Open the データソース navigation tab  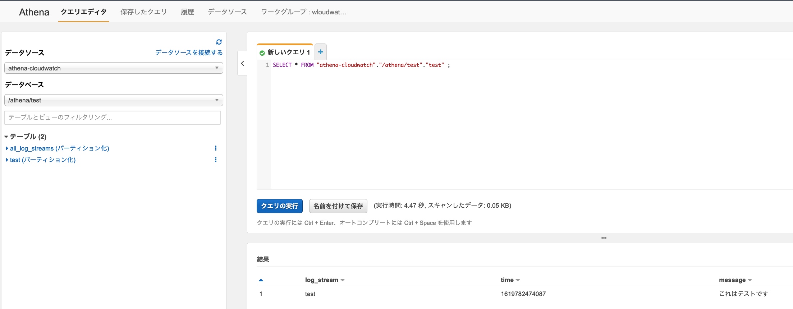(x=227, y=12)
